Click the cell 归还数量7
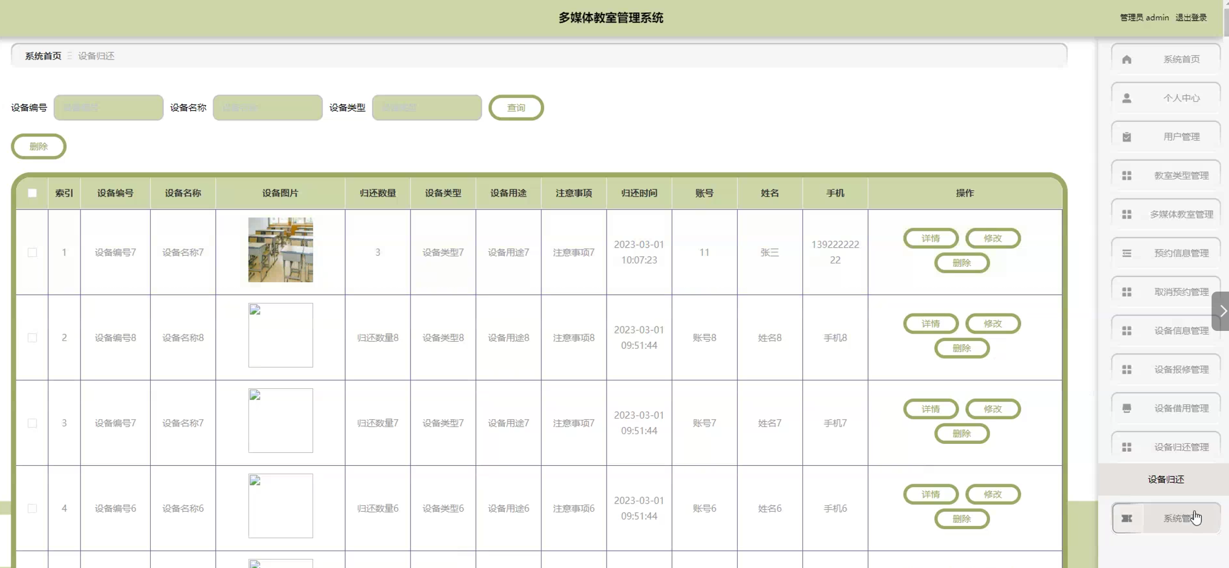 click(x=378, y=423)
